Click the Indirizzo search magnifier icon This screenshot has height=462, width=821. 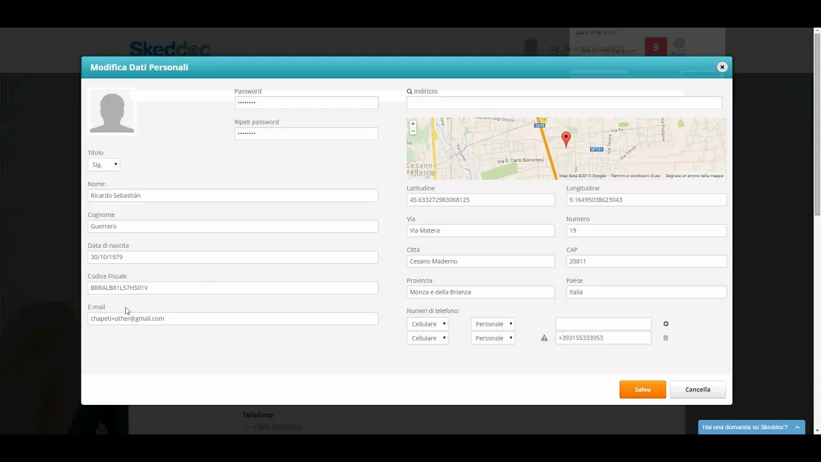click(x=409, y=91)
